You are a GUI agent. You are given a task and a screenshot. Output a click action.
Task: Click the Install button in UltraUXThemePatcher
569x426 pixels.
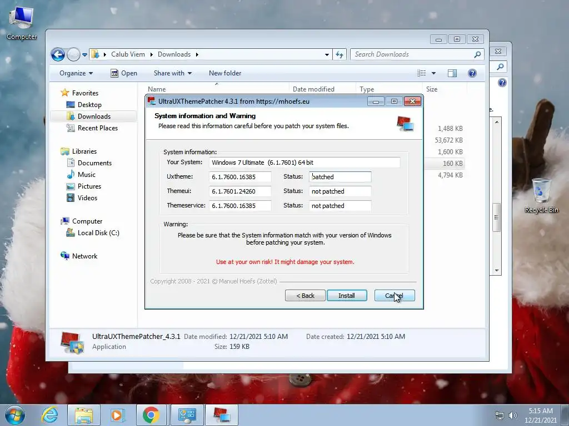tap(347, 296)
